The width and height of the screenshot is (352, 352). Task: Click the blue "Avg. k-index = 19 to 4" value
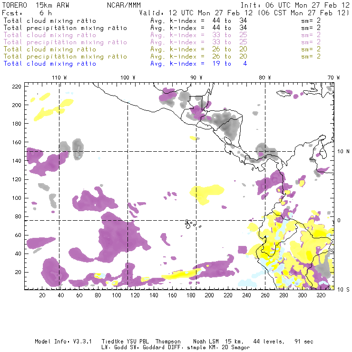(199, 64)
